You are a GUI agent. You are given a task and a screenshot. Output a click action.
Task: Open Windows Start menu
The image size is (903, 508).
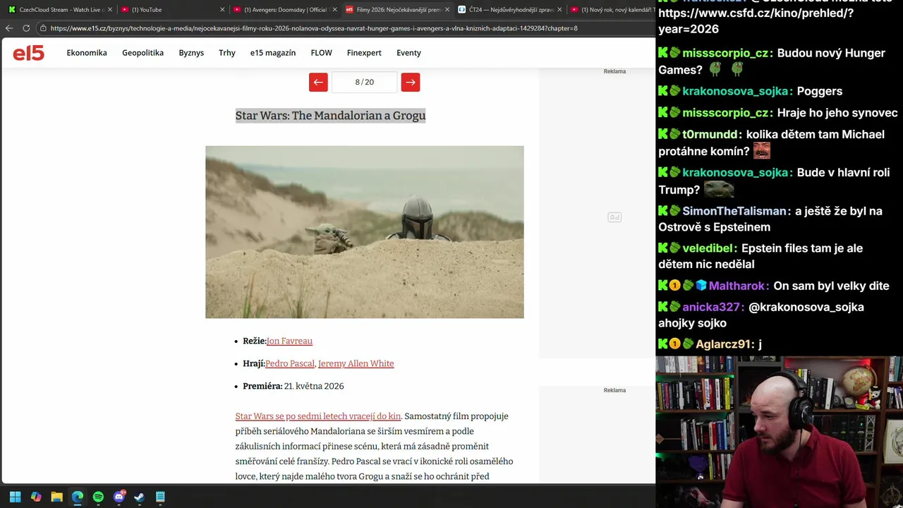15,497
